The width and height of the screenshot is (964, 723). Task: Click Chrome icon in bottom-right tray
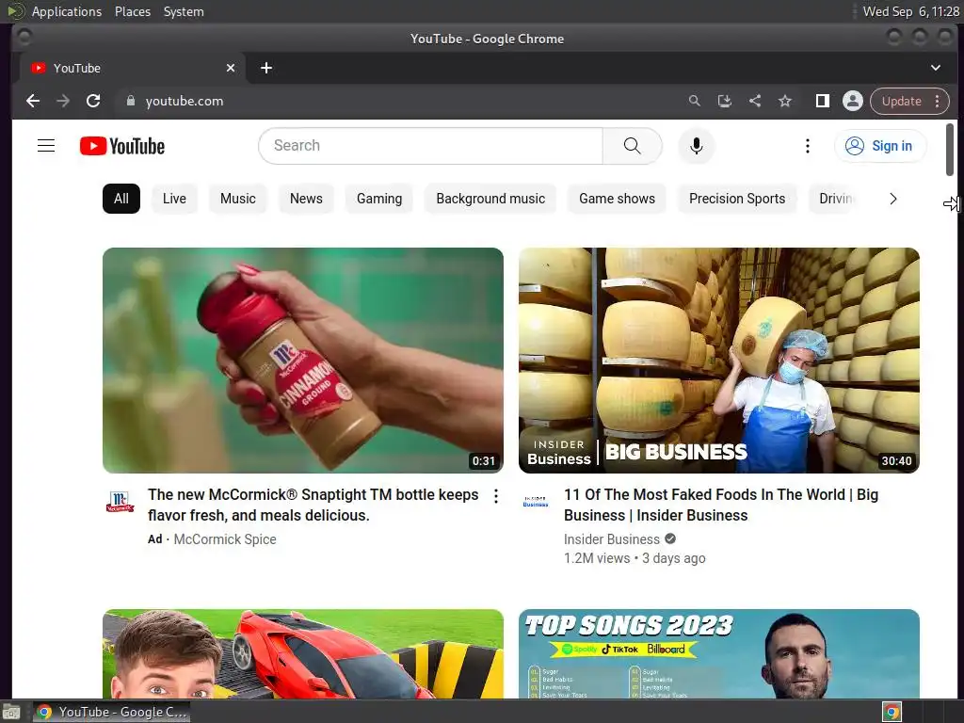coord(892,712)
